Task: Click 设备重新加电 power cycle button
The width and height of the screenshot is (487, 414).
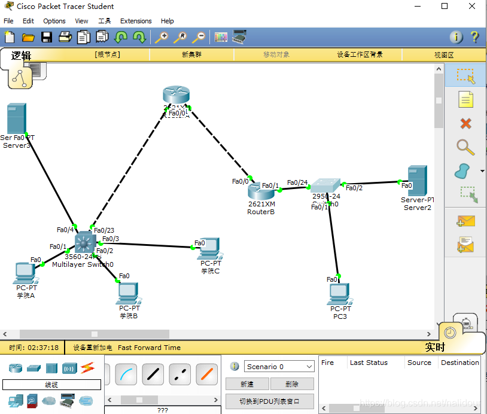Action: tap(93, 348)
